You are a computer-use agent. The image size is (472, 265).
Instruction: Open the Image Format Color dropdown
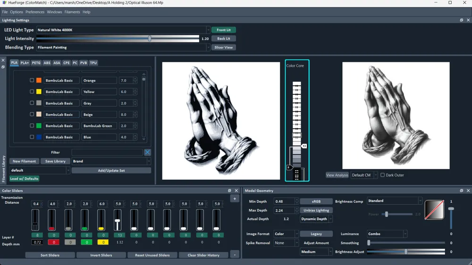286,234
